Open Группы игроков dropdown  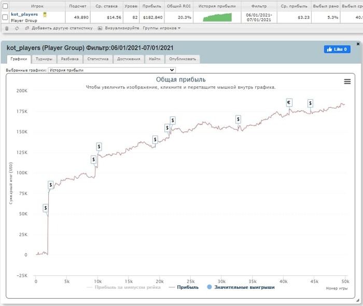point(162,28)
